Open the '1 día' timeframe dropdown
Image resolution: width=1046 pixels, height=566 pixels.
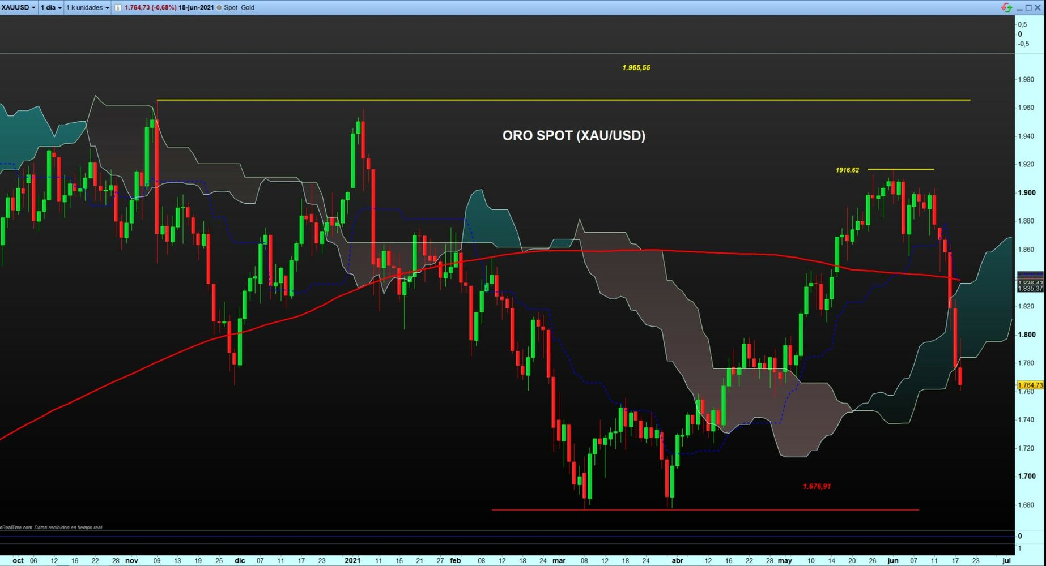click(51, 7)
